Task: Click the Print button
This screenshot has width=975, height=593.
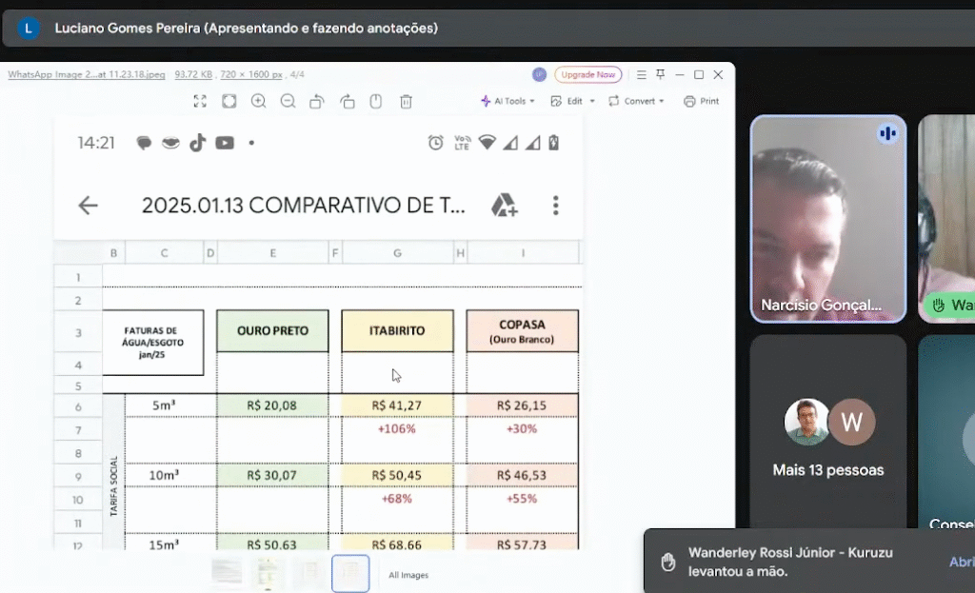Action: tap(701, 101)
